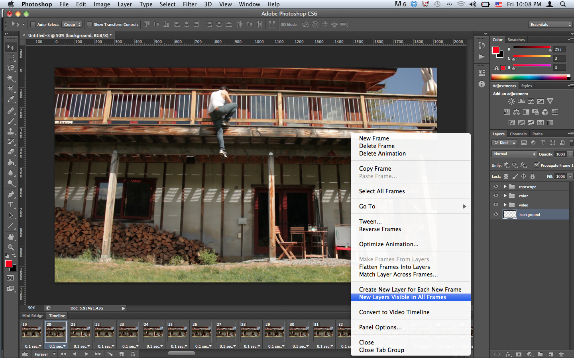Viewport: 574px width, 358px height.
Task: Hide the rotoscope layer group
Action: coord(496,187)
